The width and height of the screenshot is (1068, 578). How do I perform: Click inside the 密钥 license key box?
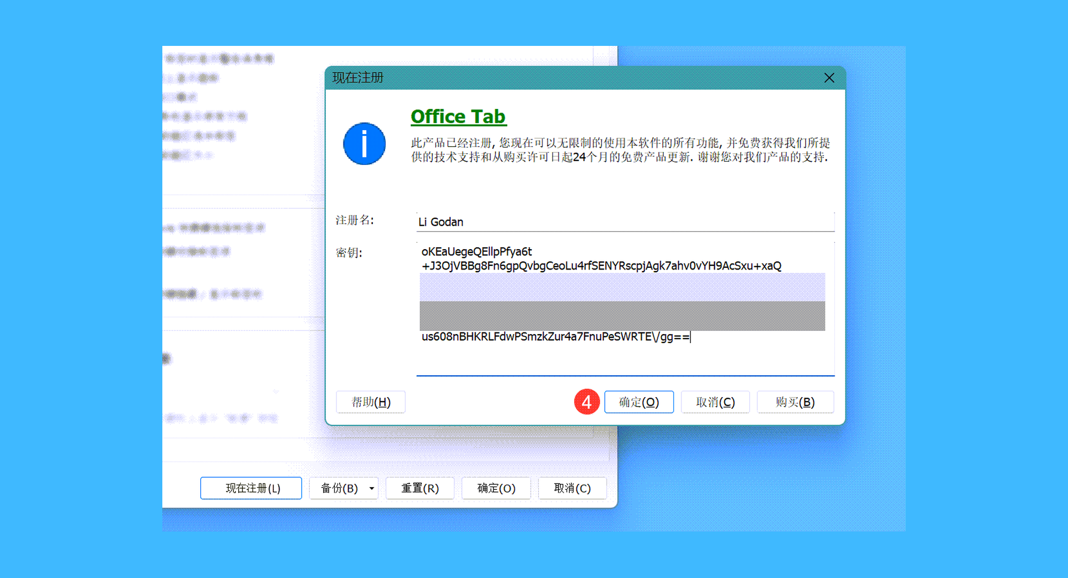625,308
